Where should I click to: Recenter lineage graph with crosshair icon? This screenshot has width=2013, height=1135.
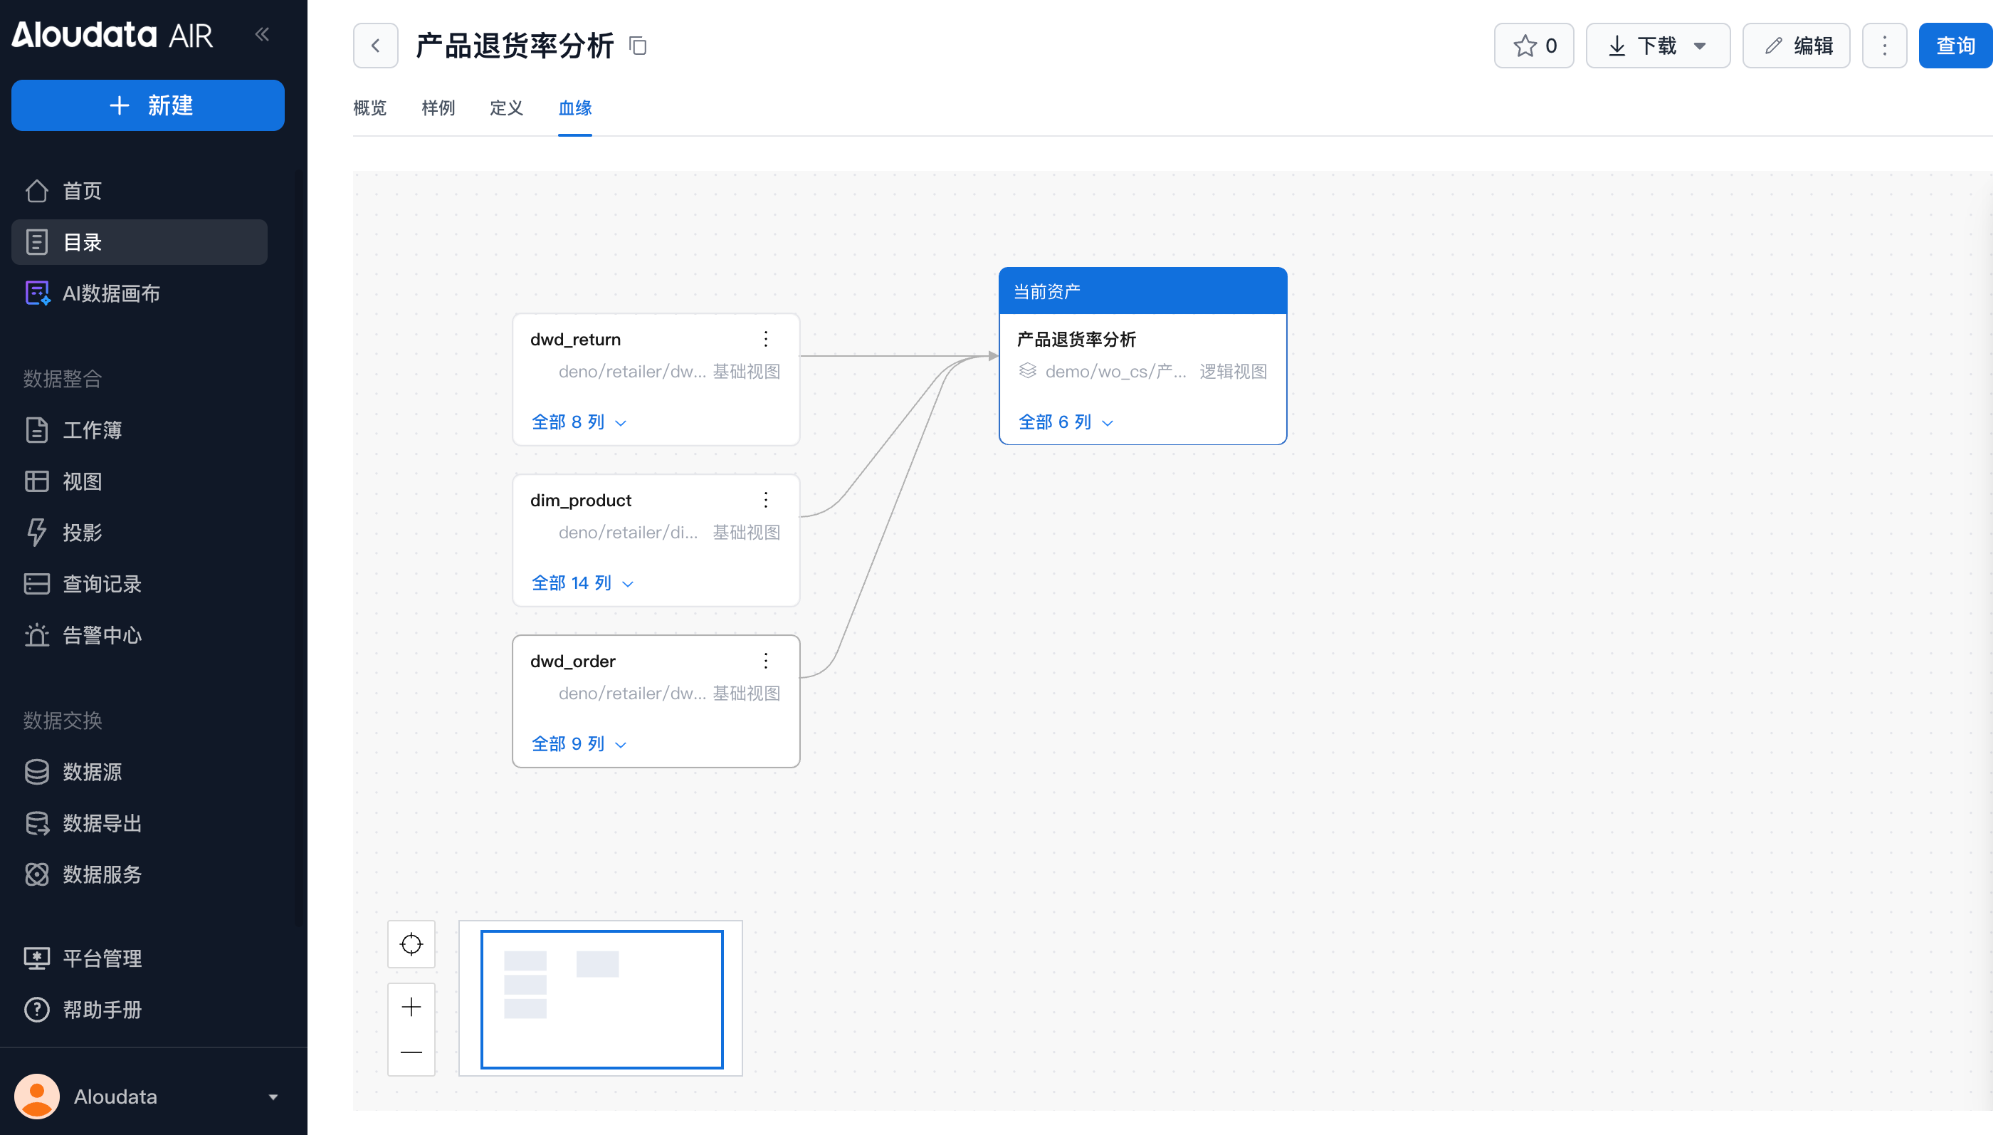click(411, 944)
